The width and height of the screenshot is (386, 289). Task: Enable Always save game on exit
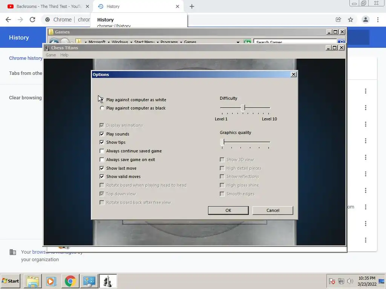pyautogui.click(x=102, y=160)
